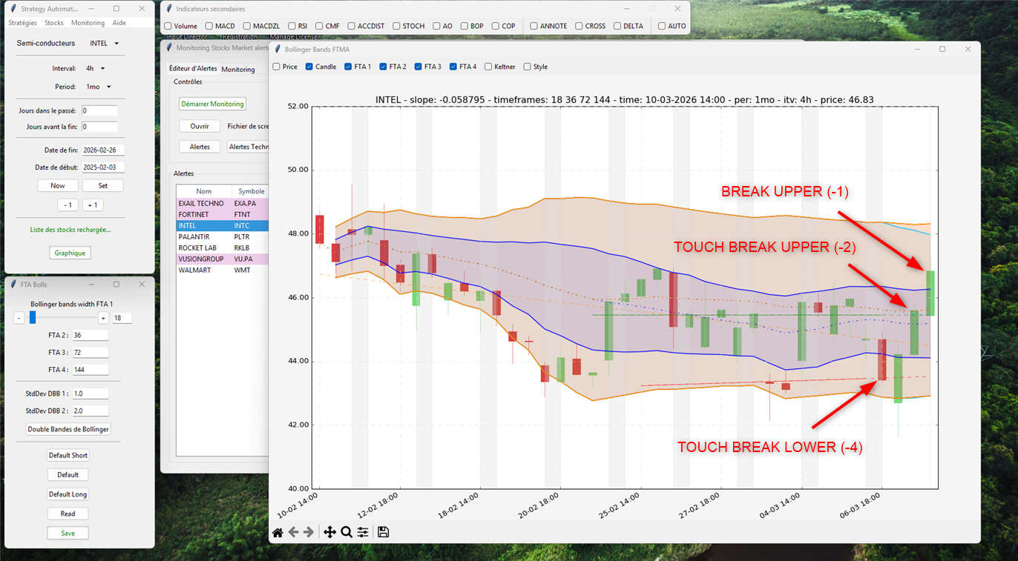Expand the Period 1mo dropdown
This screenshot has height=561, width=1018.
(x=99, y=87)
